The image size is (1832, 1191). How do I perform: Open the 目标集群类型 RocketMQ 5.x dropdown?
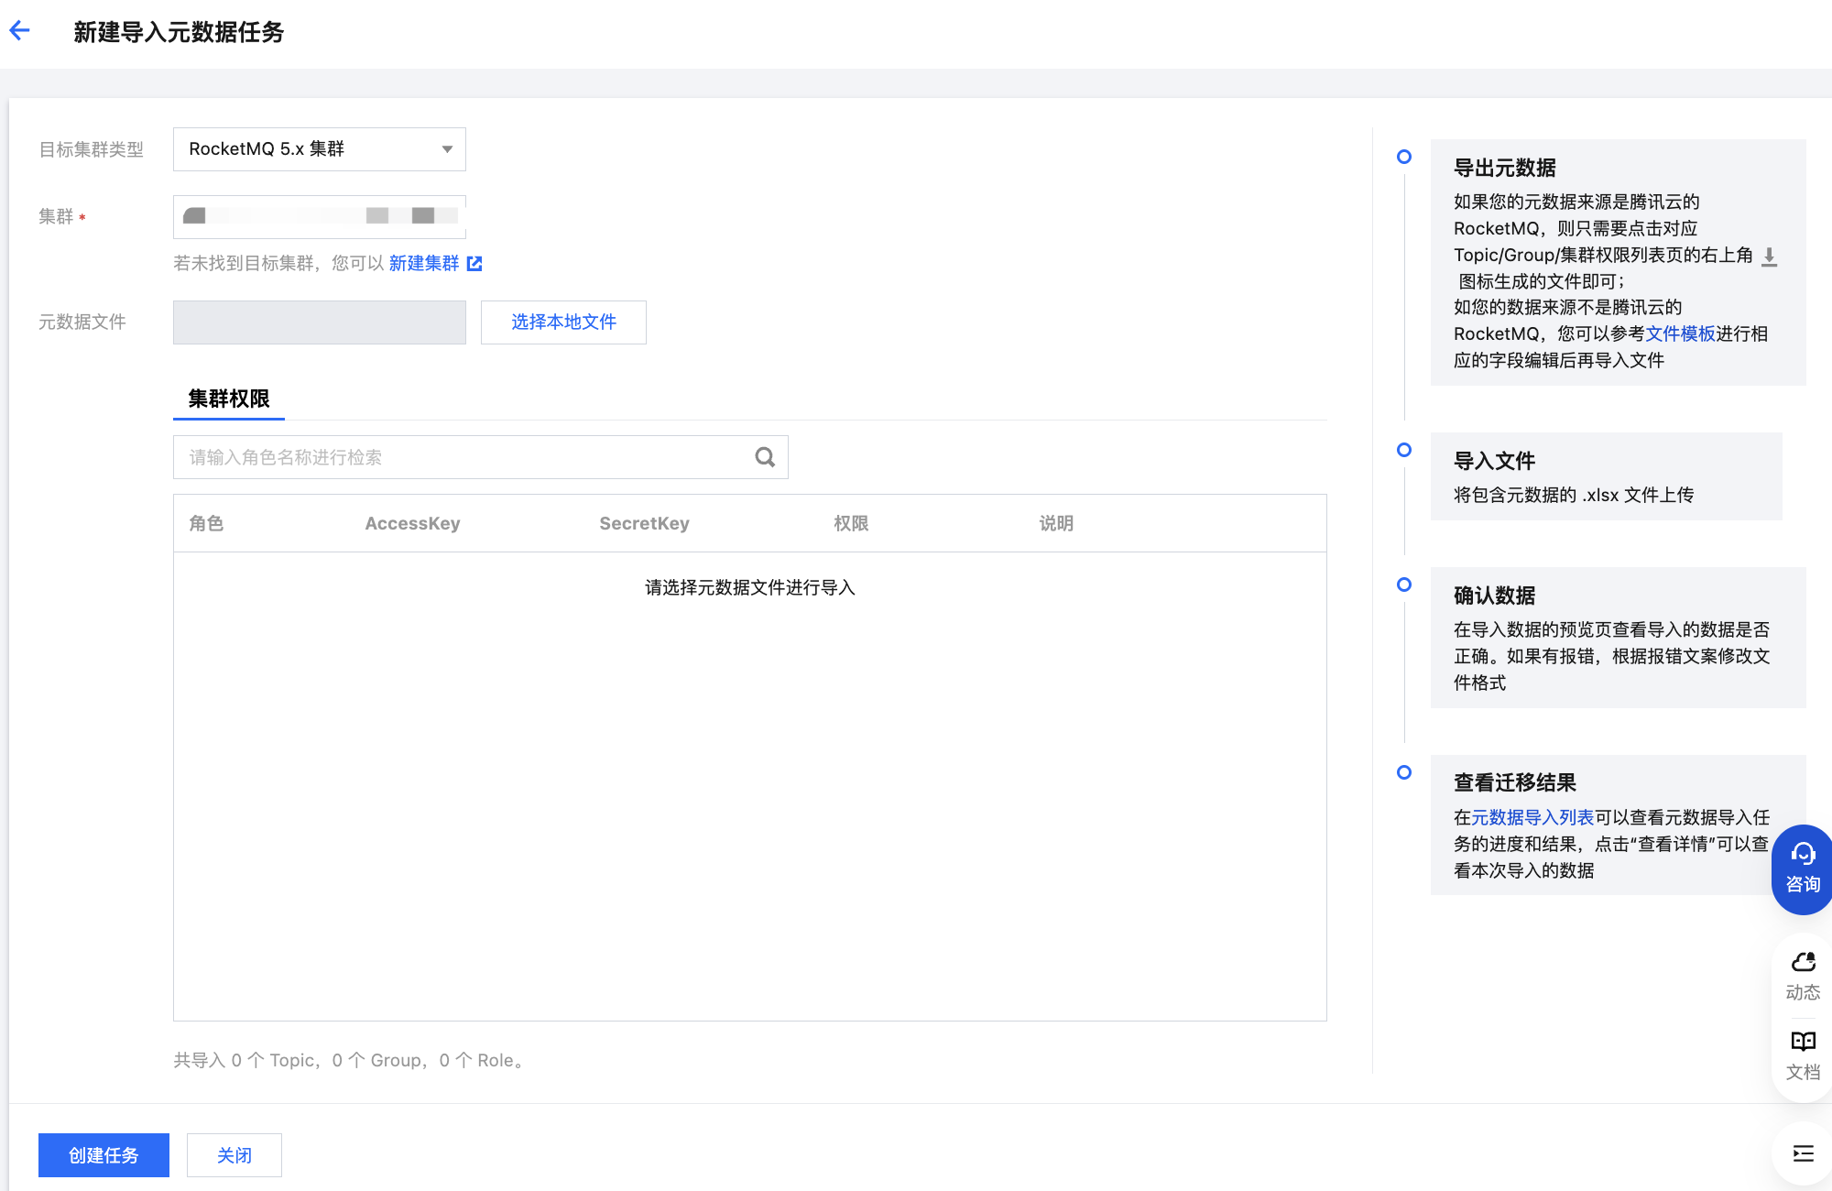coord(319,149)
